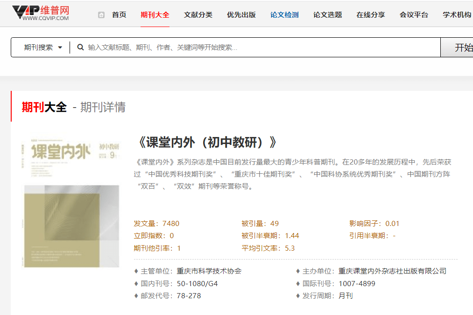The image size is (473, 315).
Task: Select the 期刊大全 navigation tab
Action: pos(155,15)
